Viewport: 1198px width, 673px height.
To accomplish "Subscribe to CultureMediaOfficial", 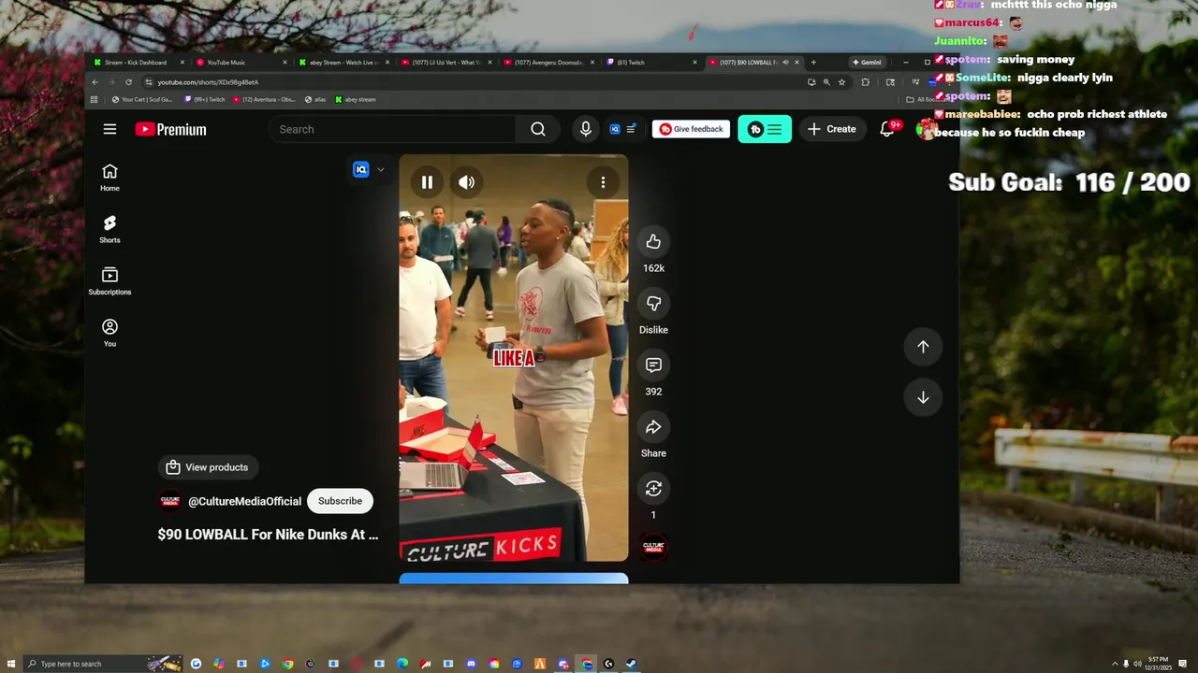I will (340, 501).
